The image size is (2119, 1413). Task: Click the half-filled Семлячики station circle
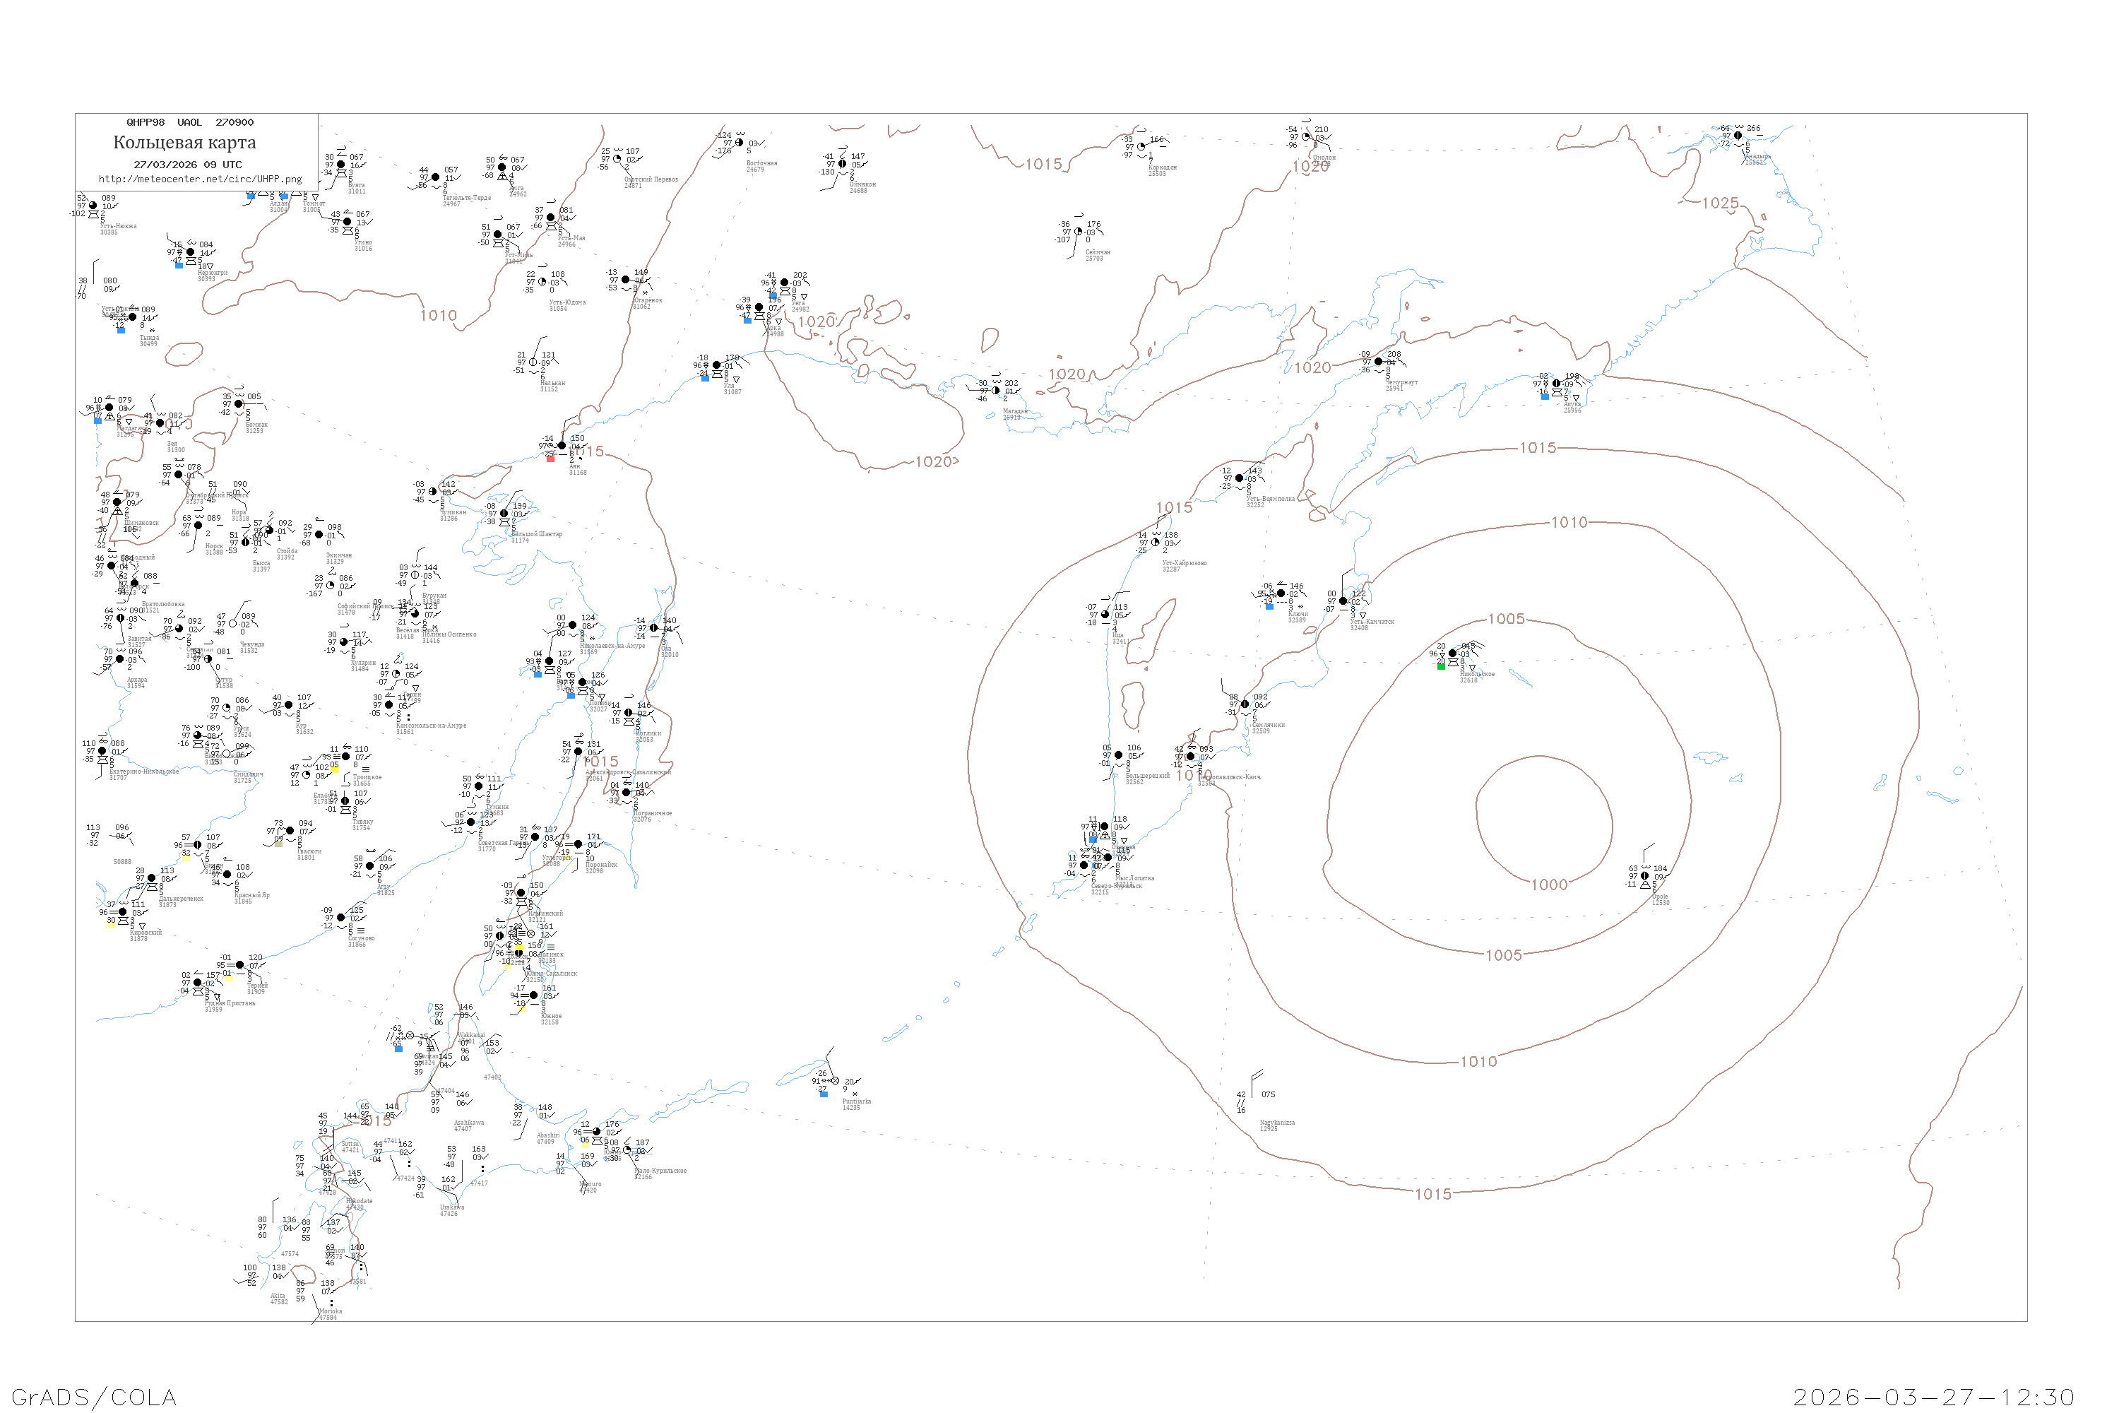pyautogui.click(x=1245, y=704)
